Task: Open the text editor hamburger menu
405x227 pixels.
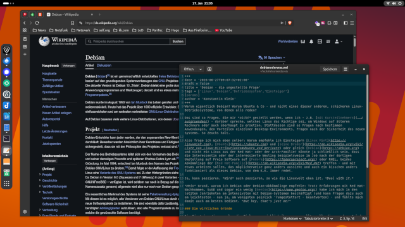Action: tap(346, 69)
